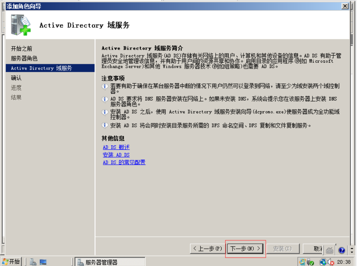Click the network tray icon
Screen dimensions: 357x266
(323, 262)
